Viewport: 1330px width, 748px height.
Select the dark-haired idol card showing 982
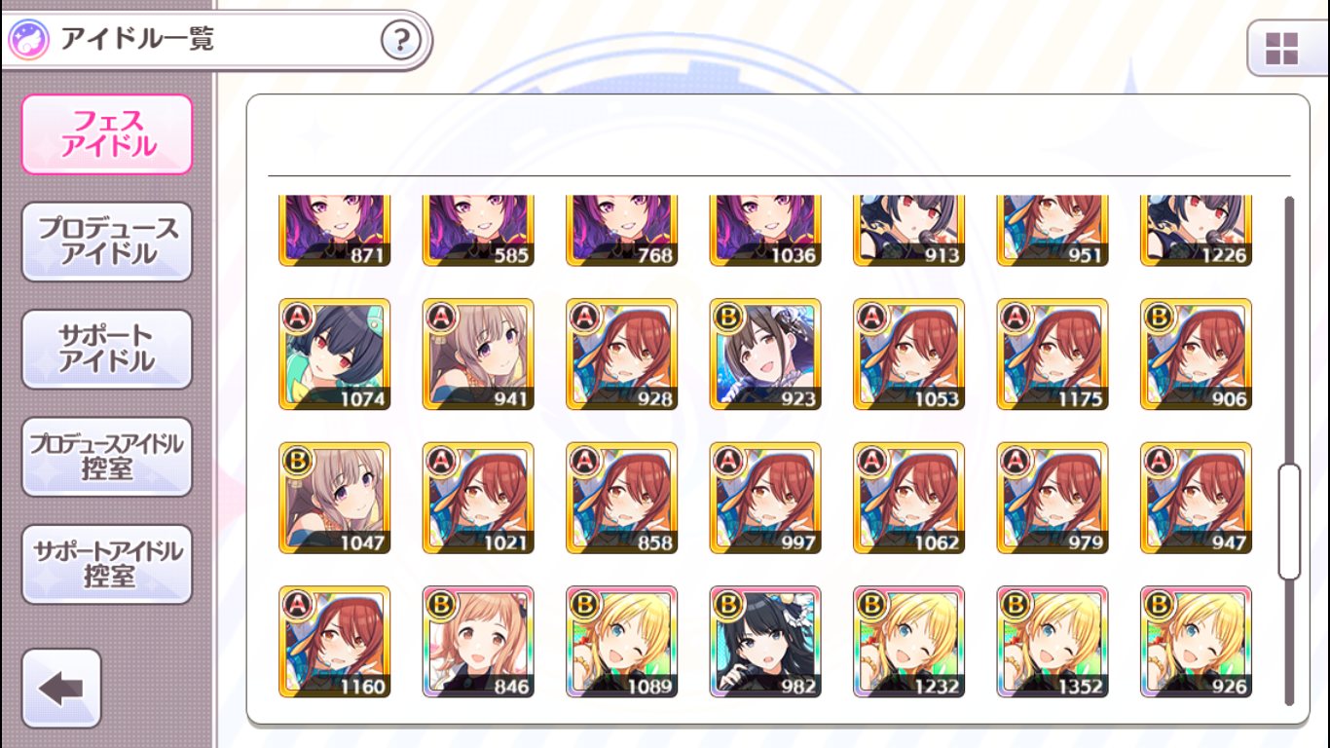click(x=765, y=642)
